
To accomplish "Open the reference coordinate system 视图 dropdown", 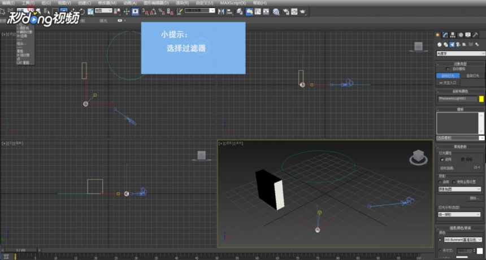I will [x=103, y=11].
